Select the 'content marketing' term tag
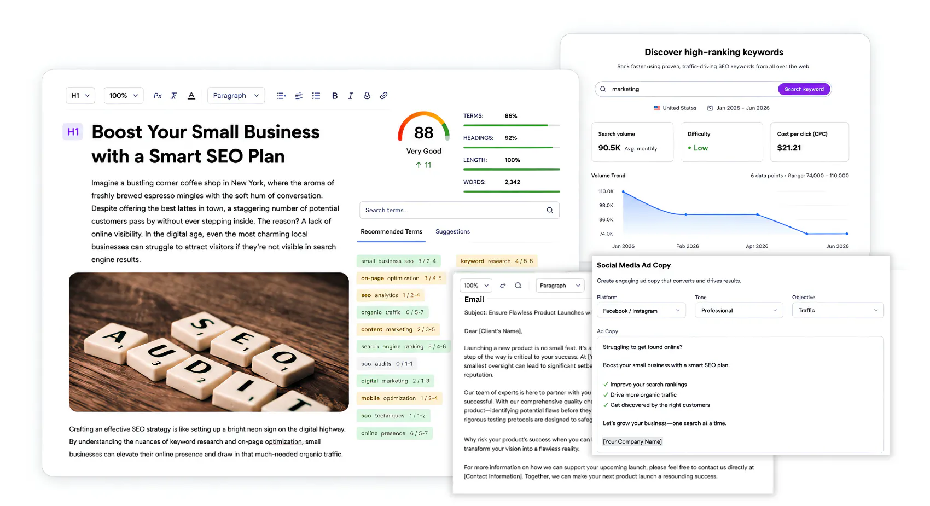 pos(398,330)
